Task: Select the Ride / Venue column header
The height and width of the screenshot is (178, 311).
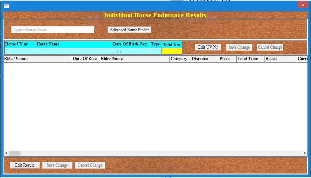Action: (x=37, y=59)
